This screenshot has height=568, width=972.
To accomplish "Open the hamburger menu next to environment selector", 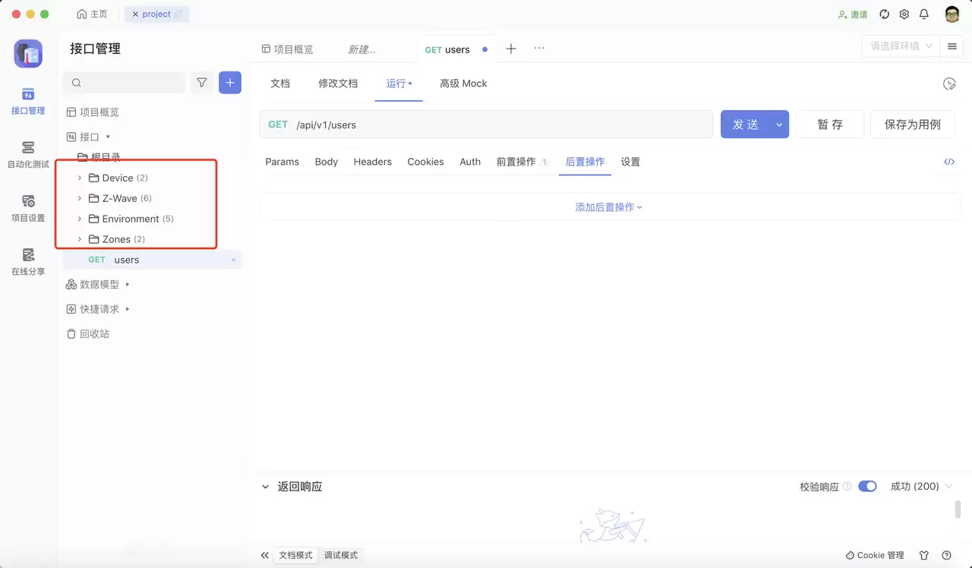I will point(952,46).
